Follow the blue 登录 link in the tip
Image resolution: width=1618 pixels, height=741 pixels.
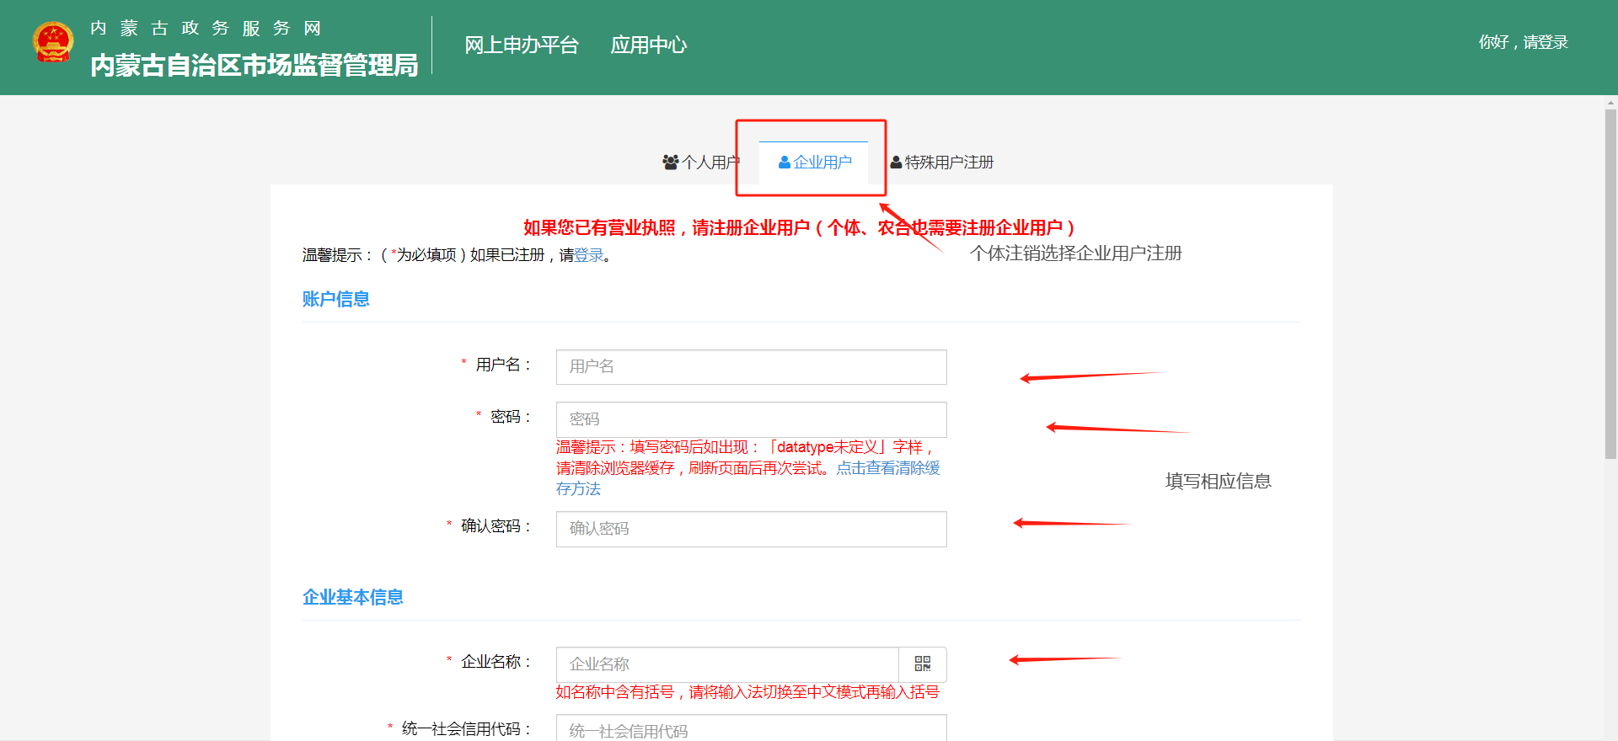click(589, 255)
